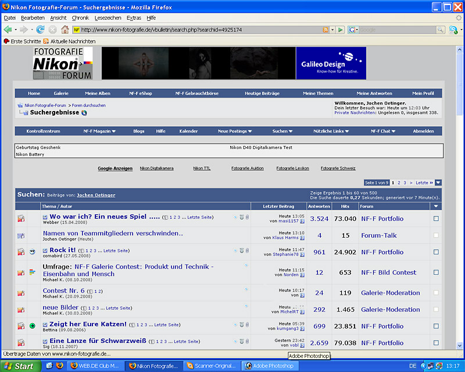Check the box for Wo war ich? thread
The image size is (465, 372).
(x=436, y=219)
